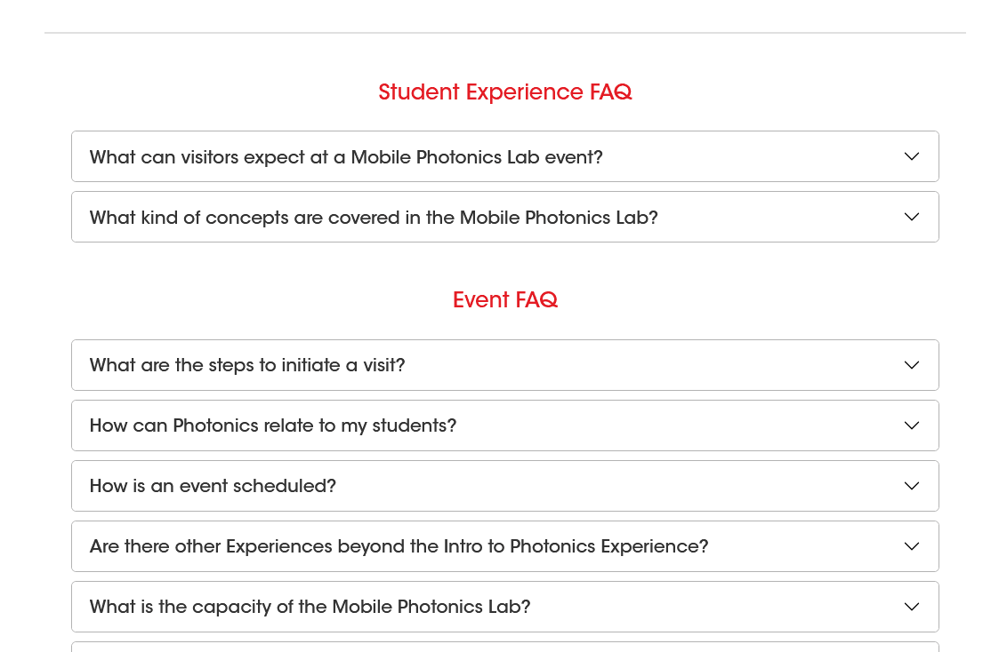Open 'How is an event scheduled?' question text
The width and height of the screenshot is (999, 652).
pyautogui.click(x=213, y=486)
